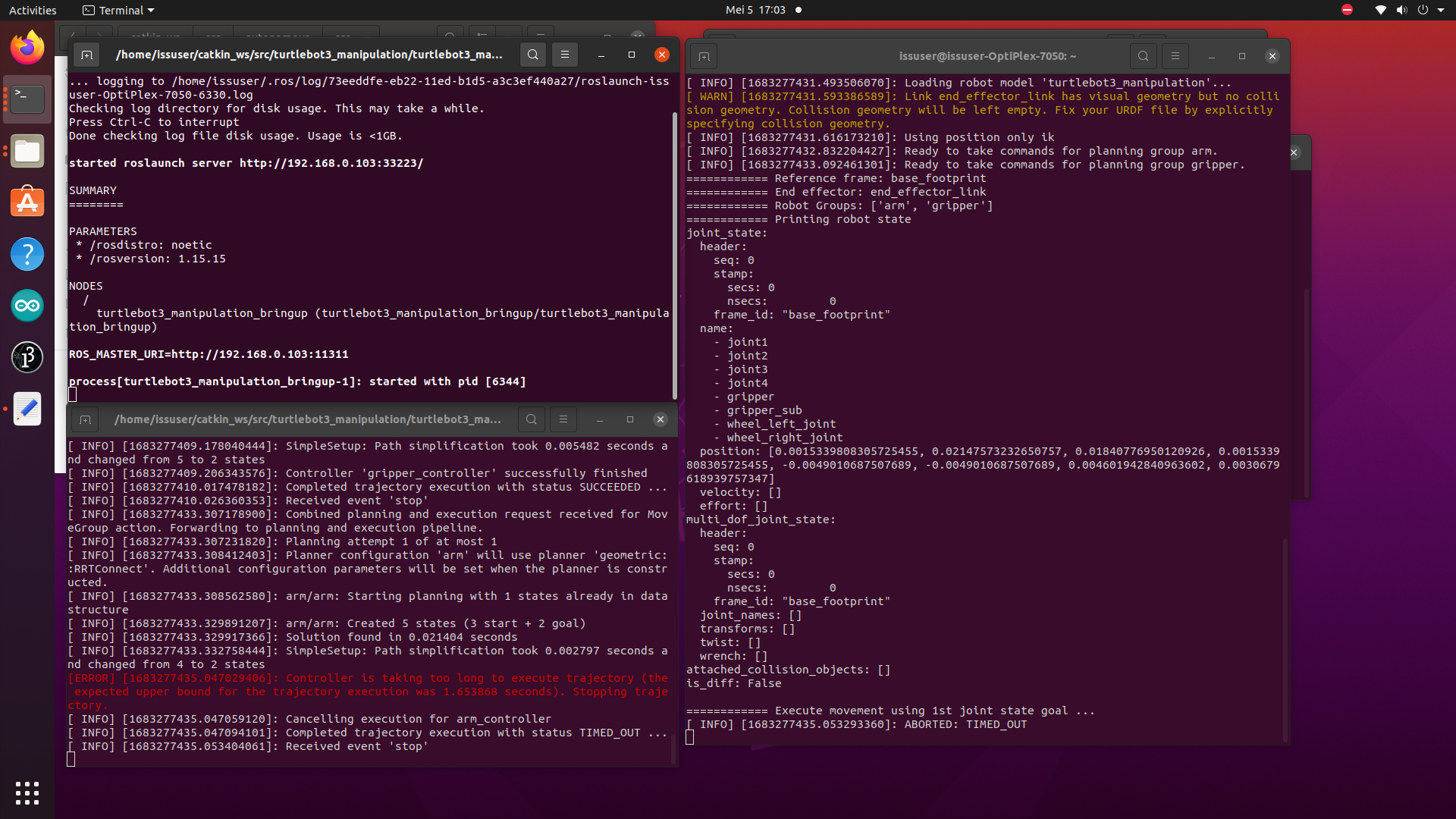Click Activities in the top bar
This screenshot has height=819, width=1456.
[33, 10]
